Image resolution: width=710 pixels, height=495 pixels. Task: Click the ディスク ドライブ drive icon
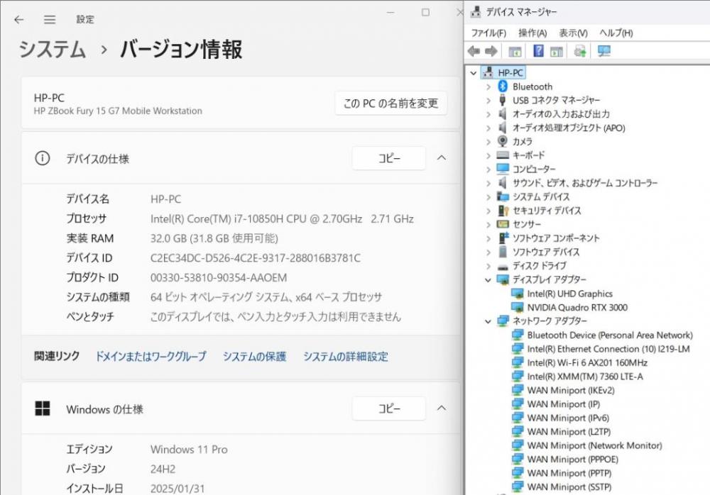pyautogui.click(x=503, y=266)
